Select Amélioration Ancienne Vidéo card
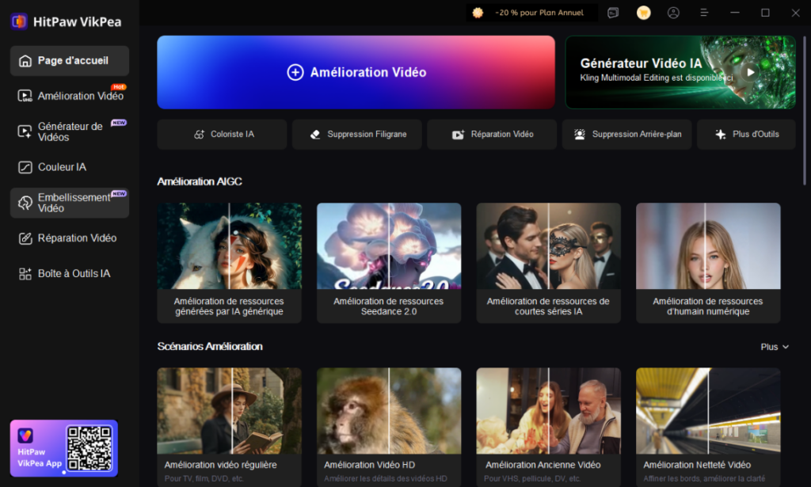The width and height of the screenshot is (811, 487). [x=548, y=427]
